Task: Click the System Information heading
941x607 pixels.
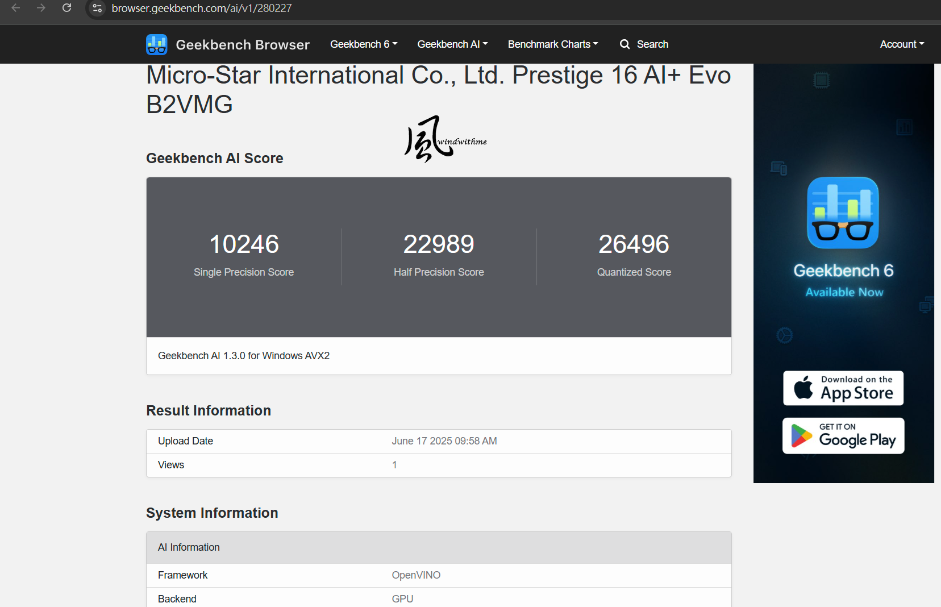Action: coord(212,513)
